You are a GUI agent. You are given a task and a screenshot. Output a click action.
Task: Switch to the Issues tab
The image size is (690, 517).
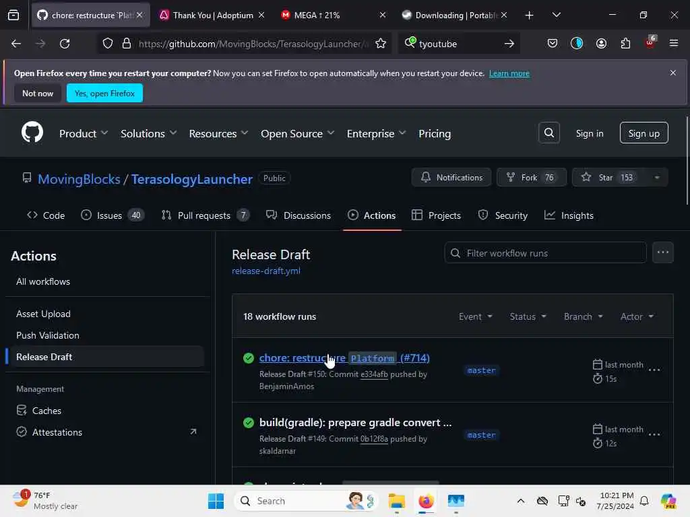[x=113, y=215]
